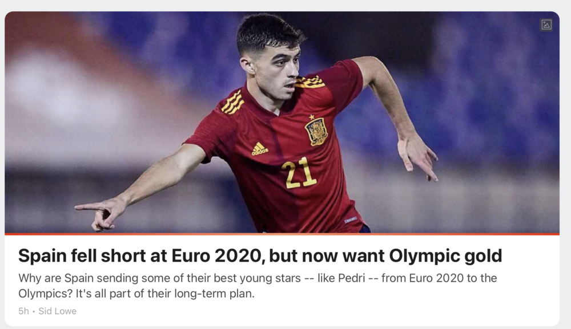
Task: Click the star above the Spain crest
Action: pos(312,117)
